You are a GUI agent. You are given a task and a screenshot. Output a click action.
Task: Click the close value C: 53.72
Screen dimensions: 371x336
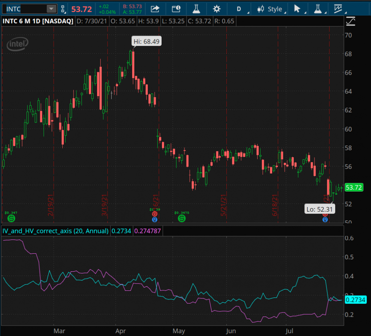199,21
